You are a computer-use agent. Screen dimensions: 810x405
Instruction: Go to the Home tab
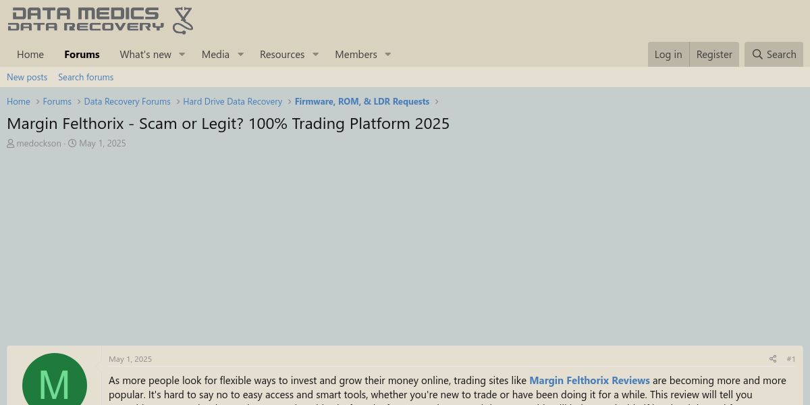[30, 55]
